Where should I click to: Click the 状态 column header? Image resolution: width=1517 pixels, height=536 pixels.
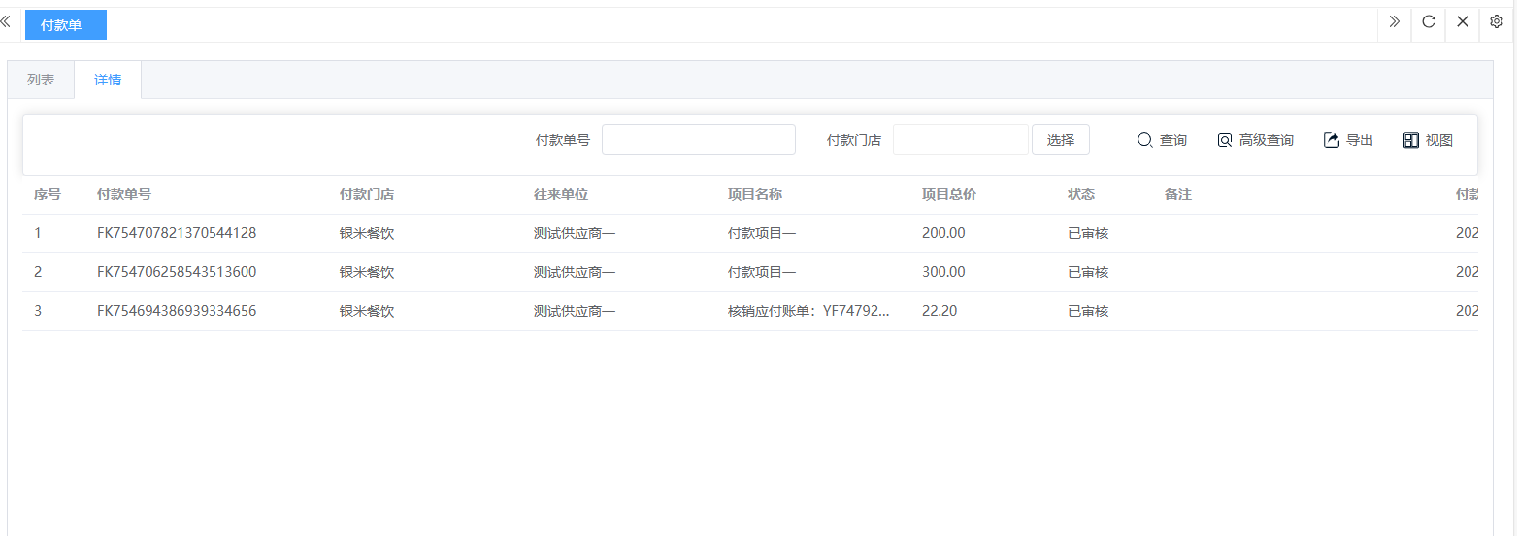[x=1081, y=194]
